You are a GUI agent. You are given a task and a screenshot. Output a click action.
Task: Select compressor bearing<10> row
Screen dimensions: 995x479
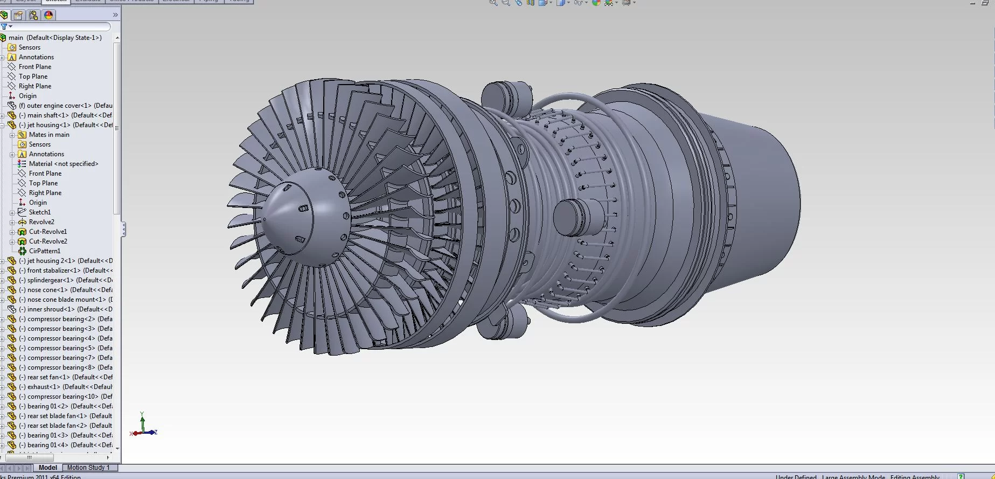tap(66, 397)
